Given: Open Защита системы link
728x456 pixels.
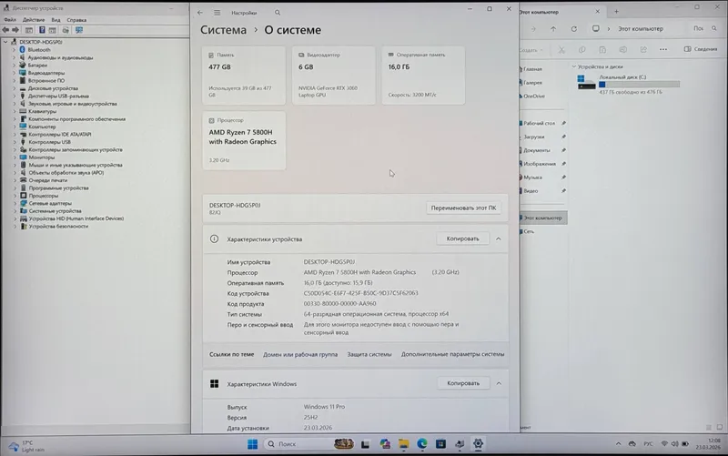Looking at the screenshot, I should (x=369, y=354).
